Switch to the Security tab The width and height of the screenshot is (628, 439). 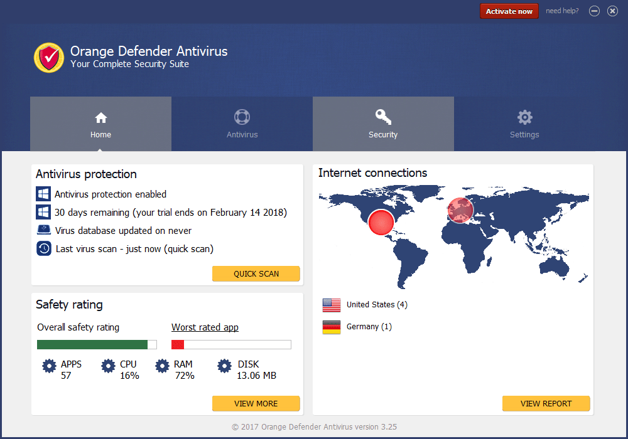[x=383, y=124]
